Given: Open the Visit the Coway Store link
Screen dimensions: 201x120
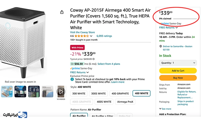Looking at the screenshot, I should pyautogui.click(x=82, y=32).
